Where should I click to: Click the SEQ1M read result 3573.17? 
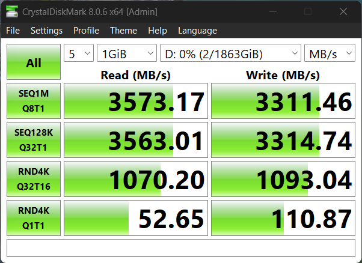136,101
